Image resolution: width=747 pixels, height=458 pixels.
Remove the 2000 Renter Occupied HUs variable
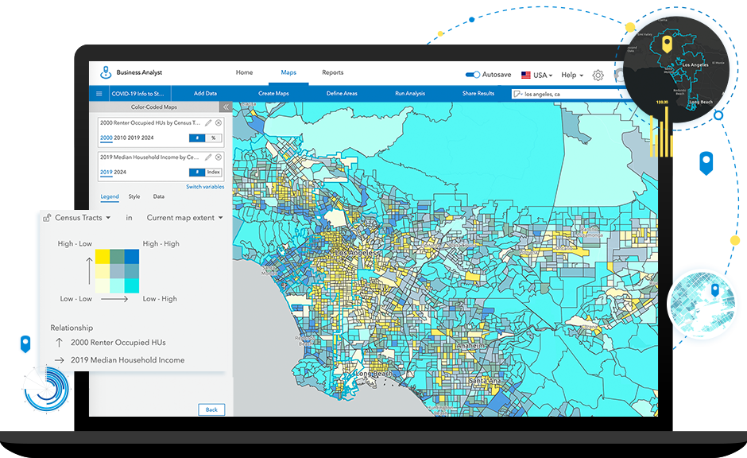(219, 123)
